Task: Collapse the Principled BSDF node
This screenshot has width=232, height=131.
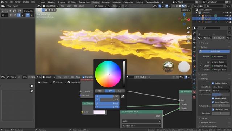Action: pos(123,112)
